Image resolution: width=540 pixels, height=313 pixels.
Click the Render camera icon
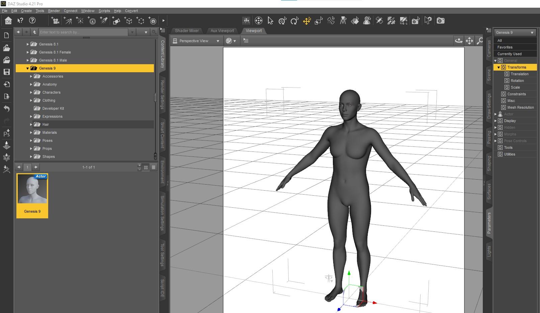pos(441,21)
